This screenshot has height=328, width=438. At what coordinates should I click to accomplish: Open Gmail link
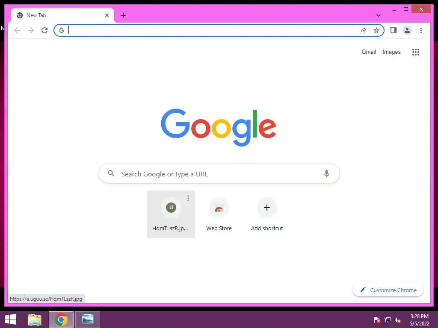[x=369, y=52]
